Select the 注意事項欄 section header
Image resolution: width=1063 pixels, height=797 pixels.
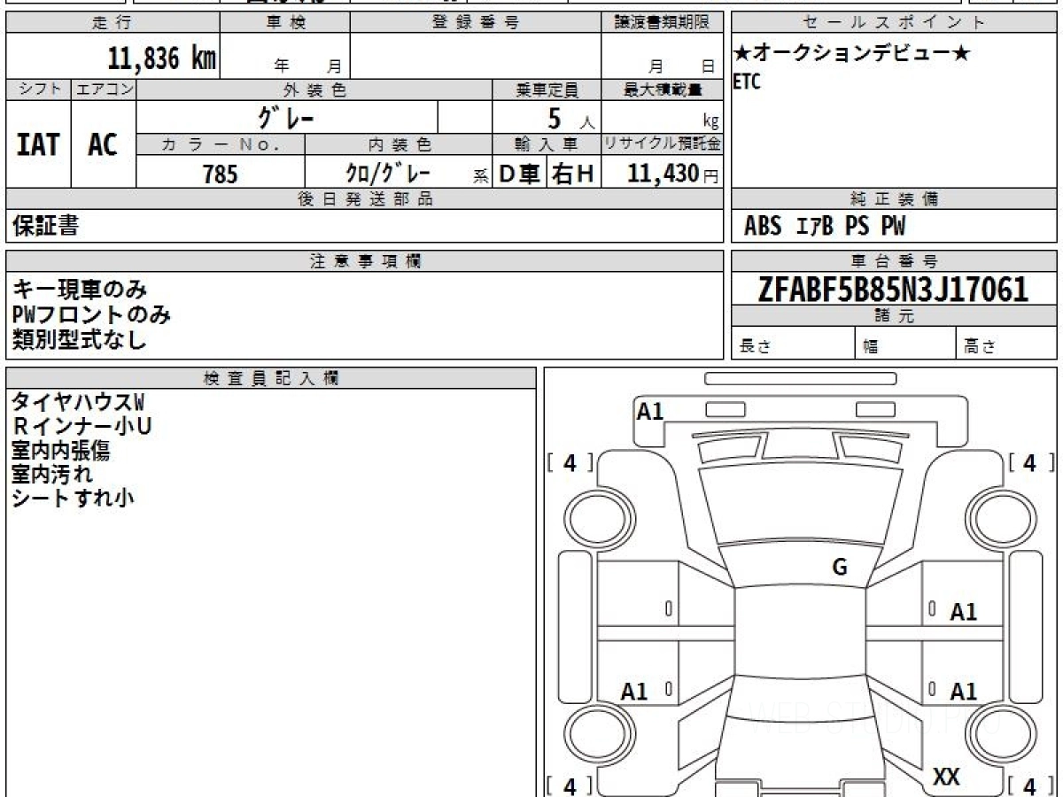tap(364, 261)
